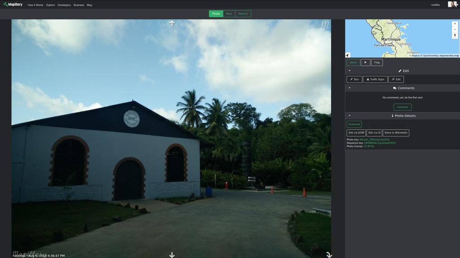Open the Photo key link
460x258 pixels.
point(374,140)
